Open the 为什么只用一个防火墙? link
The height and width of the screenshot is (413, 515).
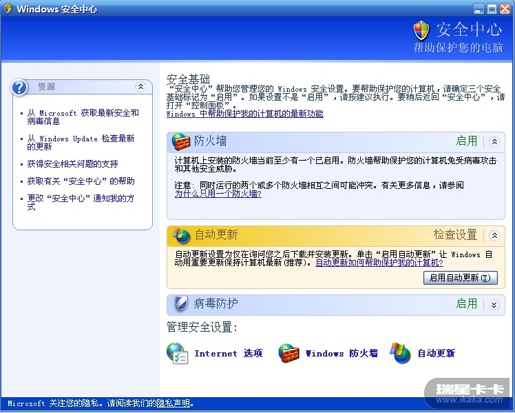[218, 194]
